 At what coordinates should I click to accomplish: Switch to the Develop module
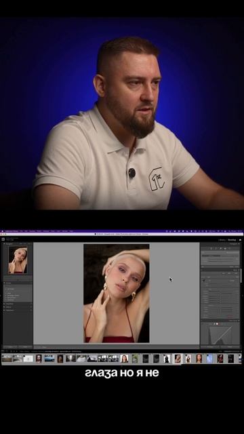coord(232,240)
